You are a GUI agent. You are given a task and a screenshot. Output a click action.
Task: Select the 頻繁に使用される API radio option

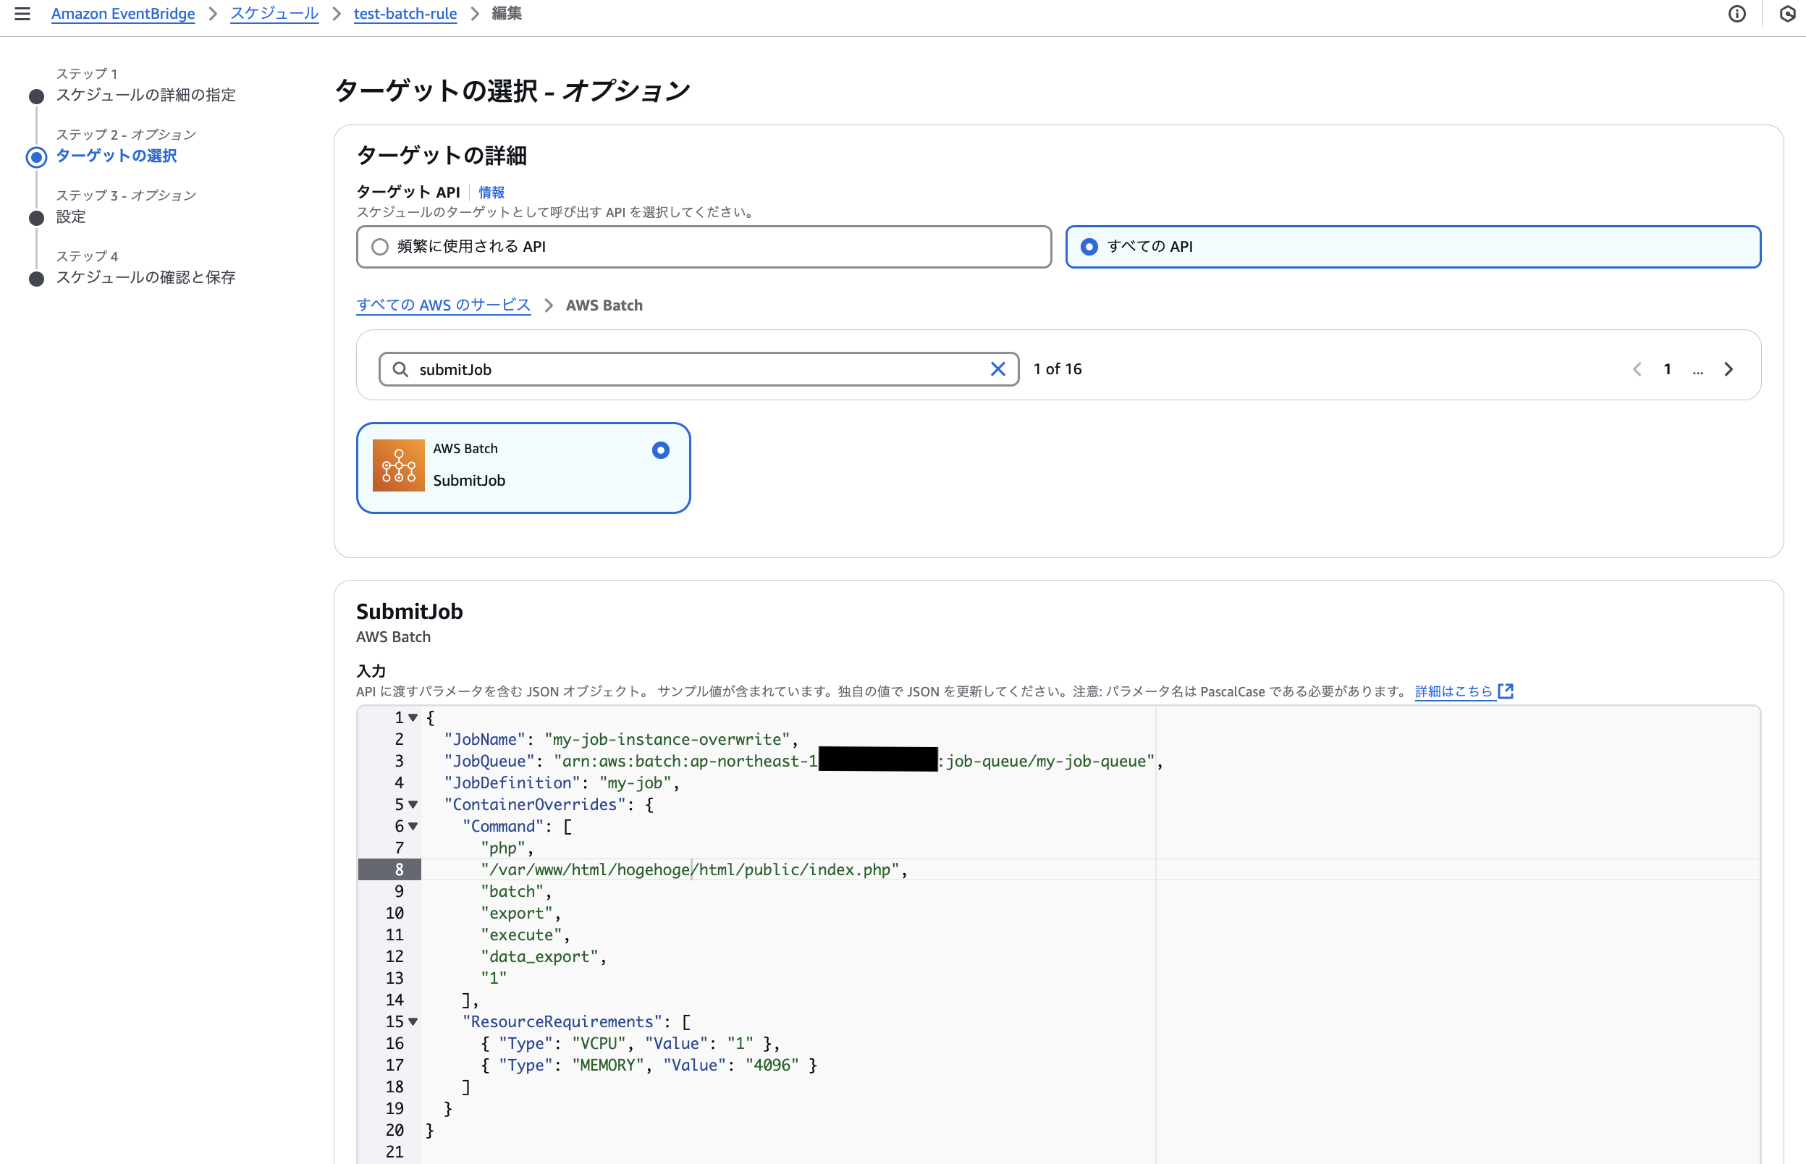(x=380, y=247)
